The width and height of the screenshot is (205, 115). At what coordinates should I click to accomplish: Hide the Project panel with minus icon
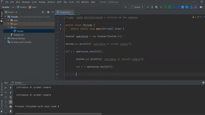pos(53,12)
